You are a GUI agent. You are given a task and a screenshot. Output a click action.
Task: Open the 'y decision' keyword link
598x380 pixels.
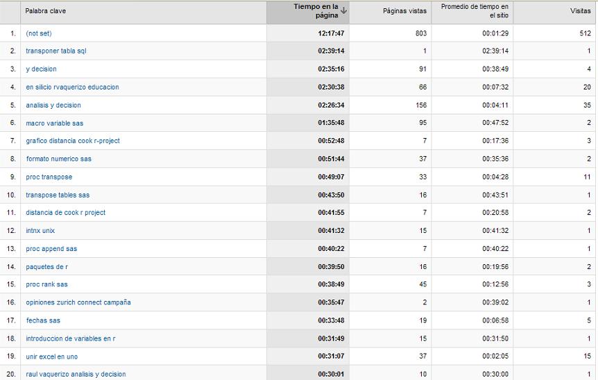click(x=41, y=69)
